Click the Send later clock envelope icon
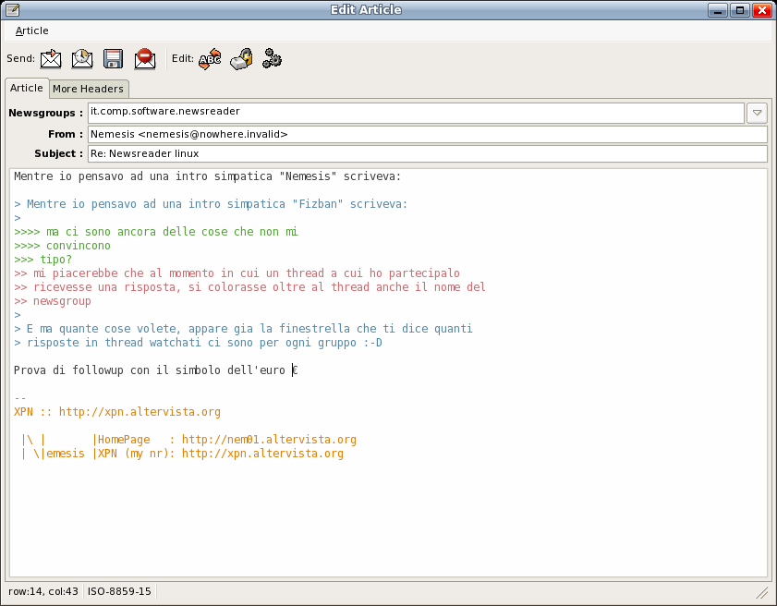The width and height of the screenshot is (777, 606). 81,59
